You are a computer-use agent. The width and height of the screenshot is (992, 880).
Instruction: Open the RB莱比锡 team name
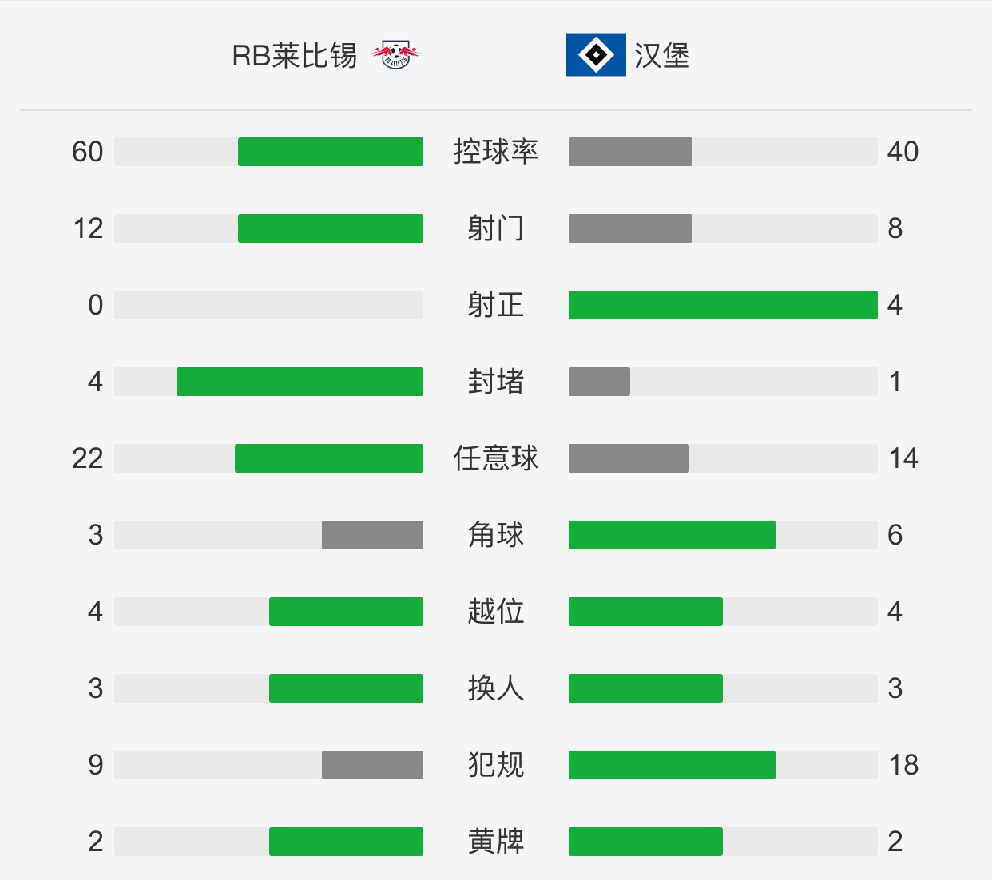(294, 56)
